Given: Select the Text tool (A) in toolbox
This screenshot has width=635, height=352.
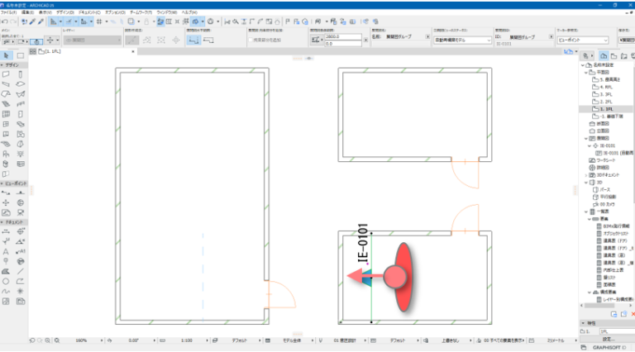Looking at the screenshot, I should pos(6,252).
